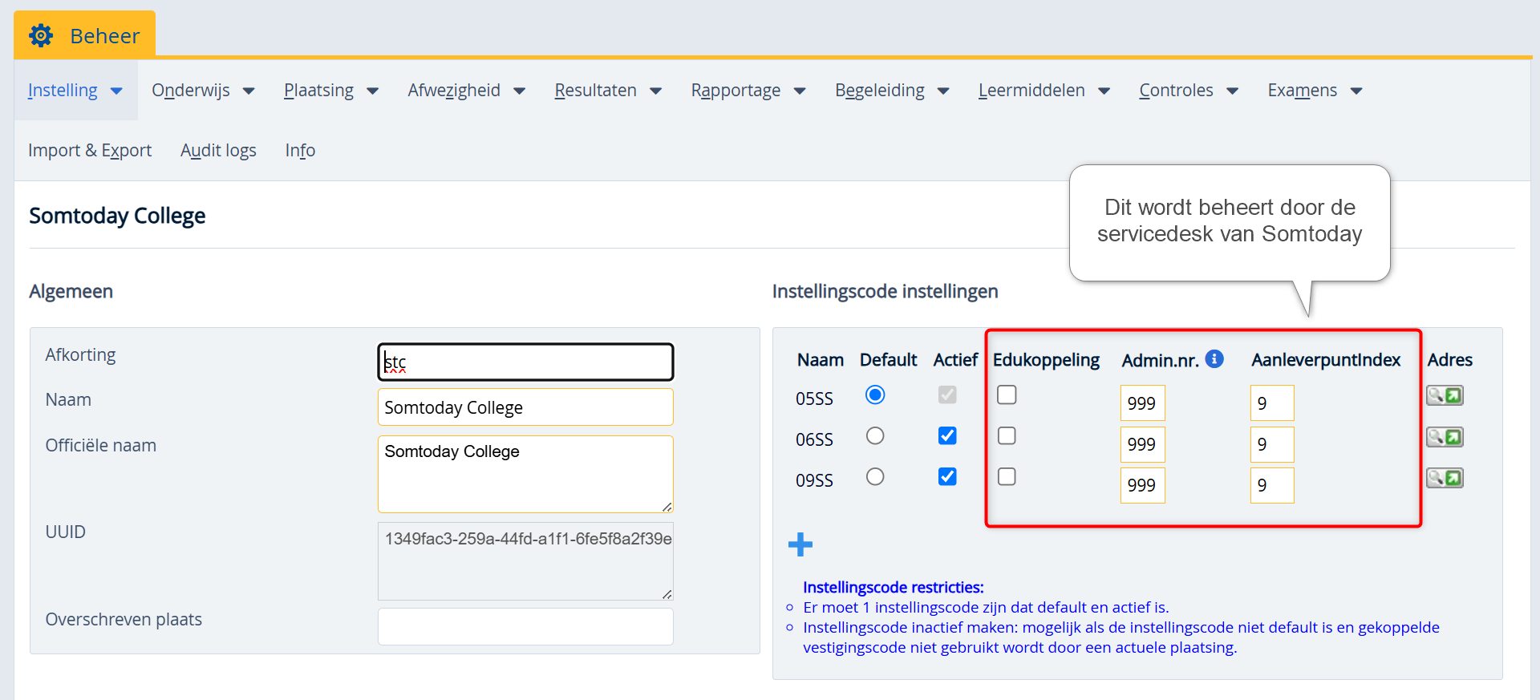Open the address lookup icon for 06SS
The width and height of the screenshot is (1540, 700).
click(1445, 437)
